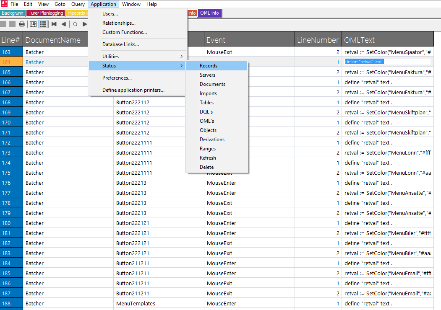Click SetColor MenuBiler text in row 181
This screenshot has height=310, width=441.
click(x=388, y=233)
